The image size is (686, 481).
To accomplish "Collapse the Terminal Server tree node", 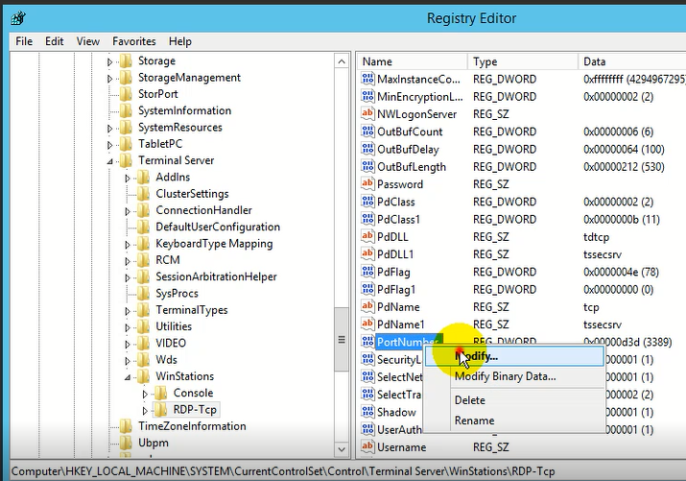I will pos(110,161).
